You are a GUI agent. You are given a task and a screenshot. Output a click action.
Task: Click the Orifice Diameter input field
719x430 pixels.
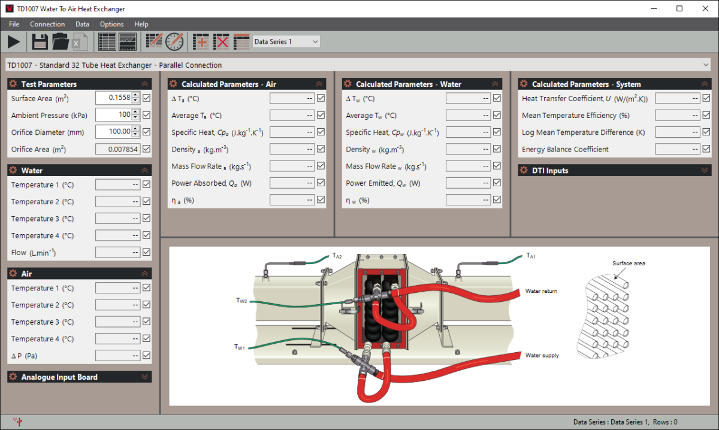pyautogui.click(x=114, y=132)
